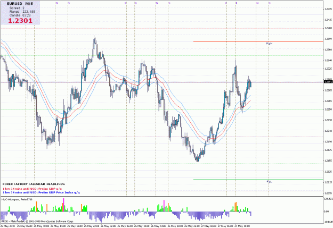Select the 1.2210 price axis label

pyautogui.click(x=328, y=131)
